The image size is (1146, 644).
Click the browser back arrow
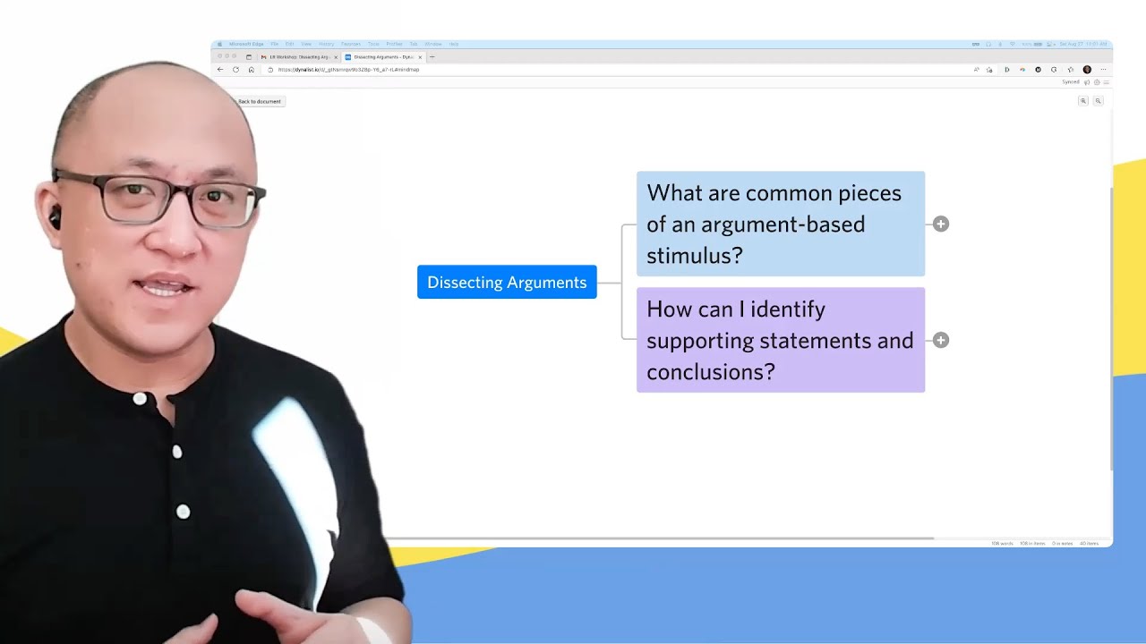(x=220, y=70)
